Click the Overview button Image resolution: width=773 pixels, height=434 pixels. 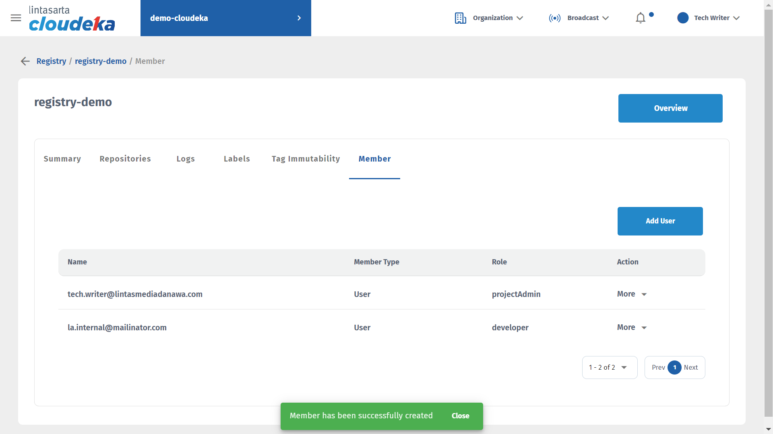670,108
